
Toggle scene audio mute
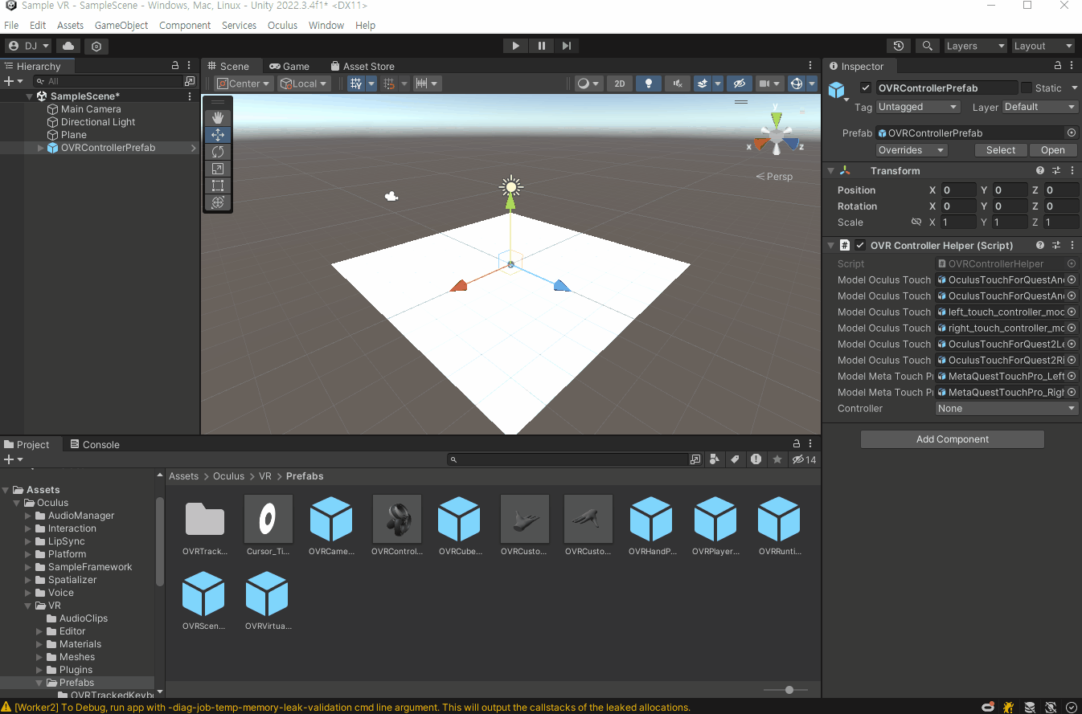[678, 84]
